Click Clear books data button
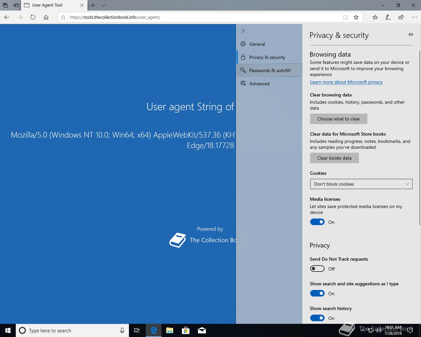The height and width of the screenshot is (337, 421). click(334, 158)
